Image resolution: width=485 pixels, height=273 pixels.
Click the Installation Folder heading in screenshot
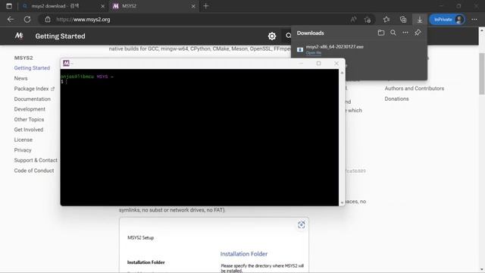(244, 254)
